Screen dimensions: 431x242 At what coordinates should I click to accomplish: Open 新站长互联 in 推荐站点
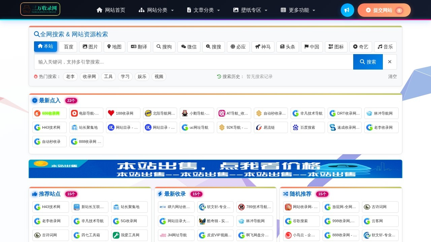90,207
